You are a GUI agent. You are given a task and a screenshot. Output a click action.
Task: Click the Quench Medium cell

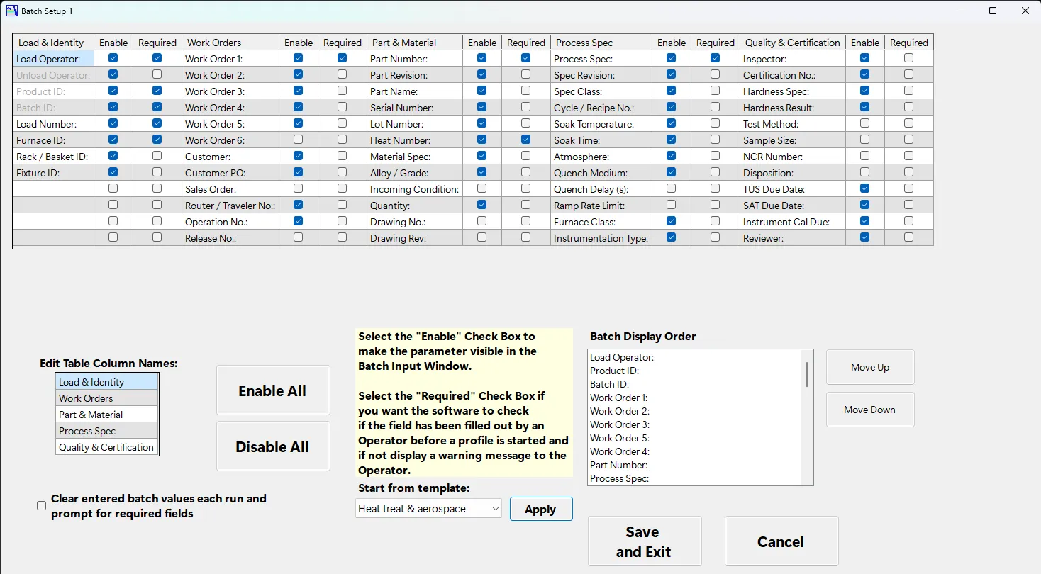click(x=601, y=173)
